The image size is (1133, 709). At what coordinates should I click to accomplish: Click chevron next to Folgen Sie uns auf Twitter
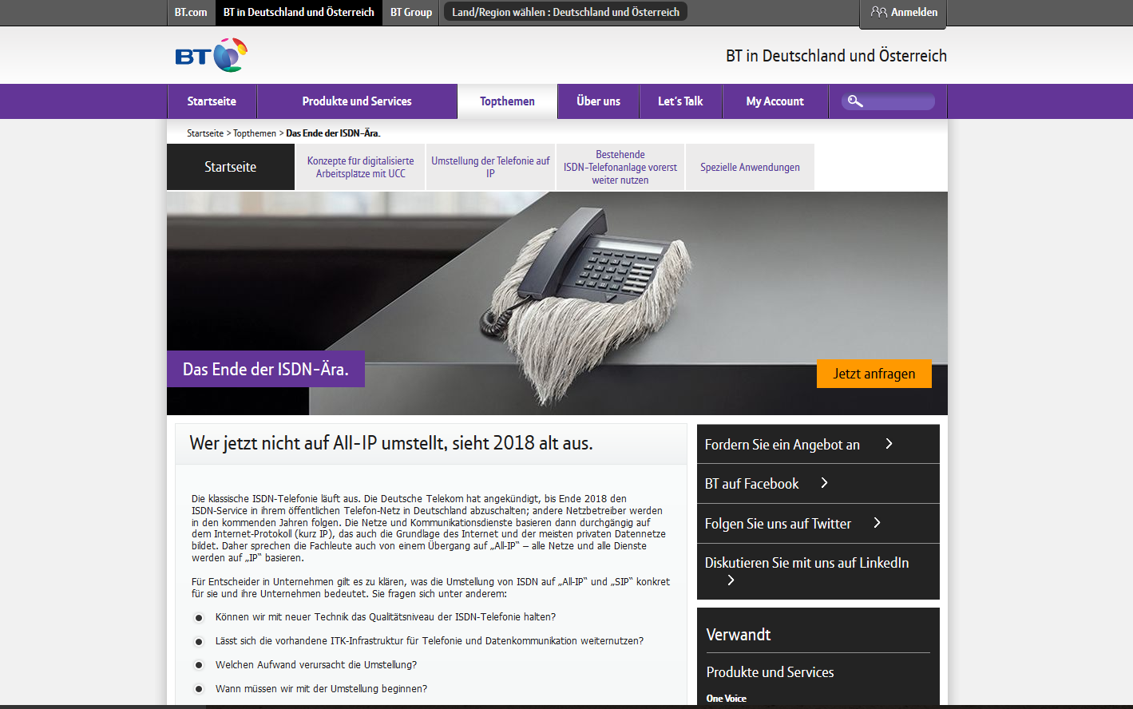[x=877, y=523]
